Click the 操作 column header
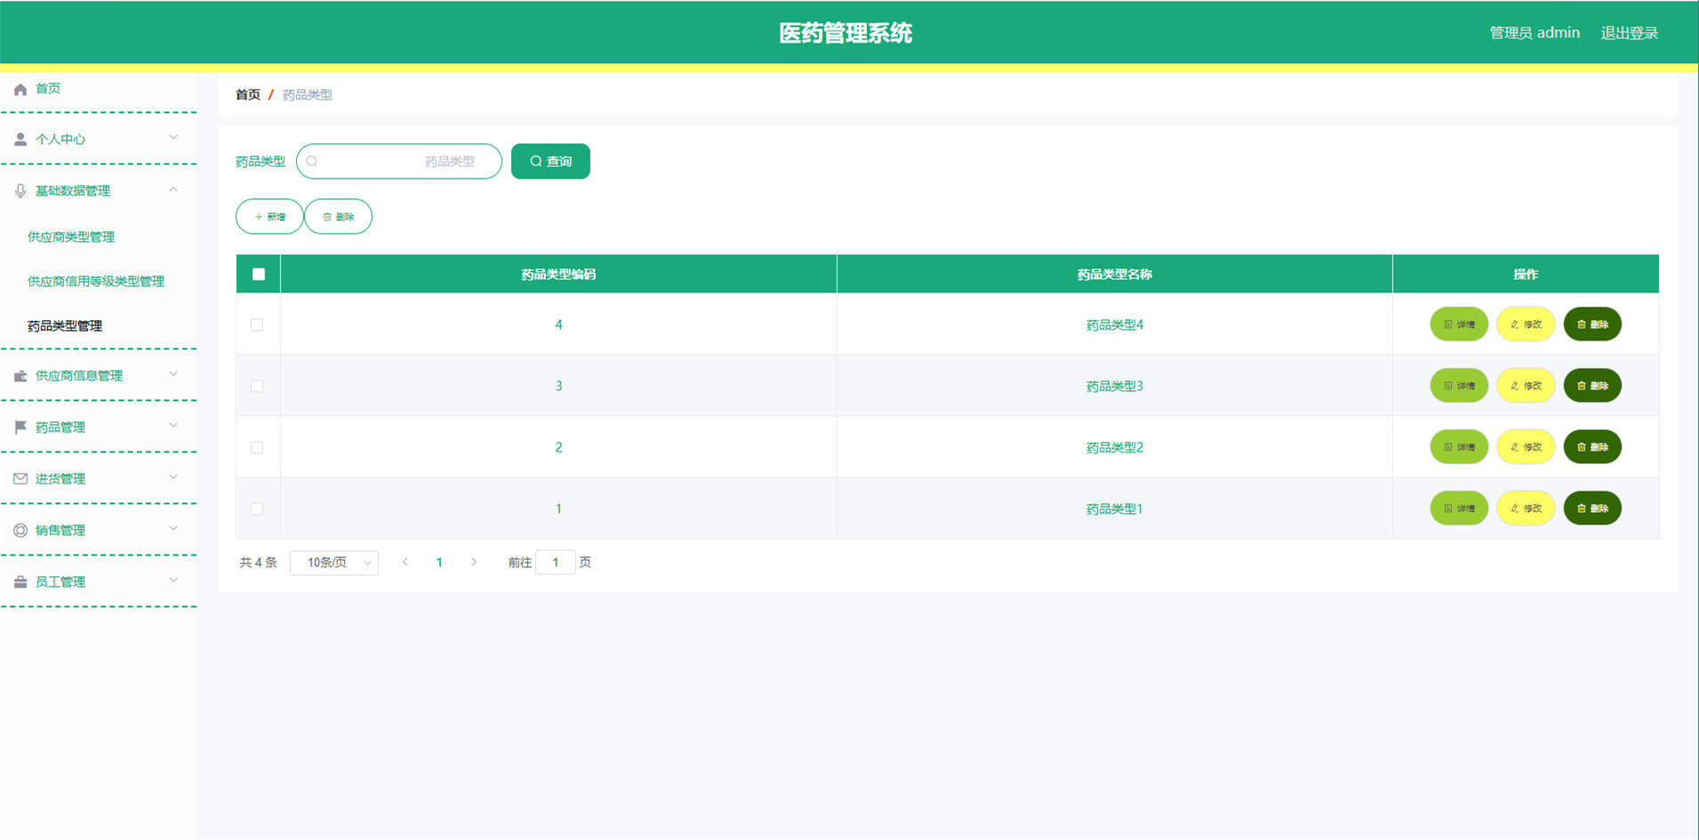 tap(1526, 275)
